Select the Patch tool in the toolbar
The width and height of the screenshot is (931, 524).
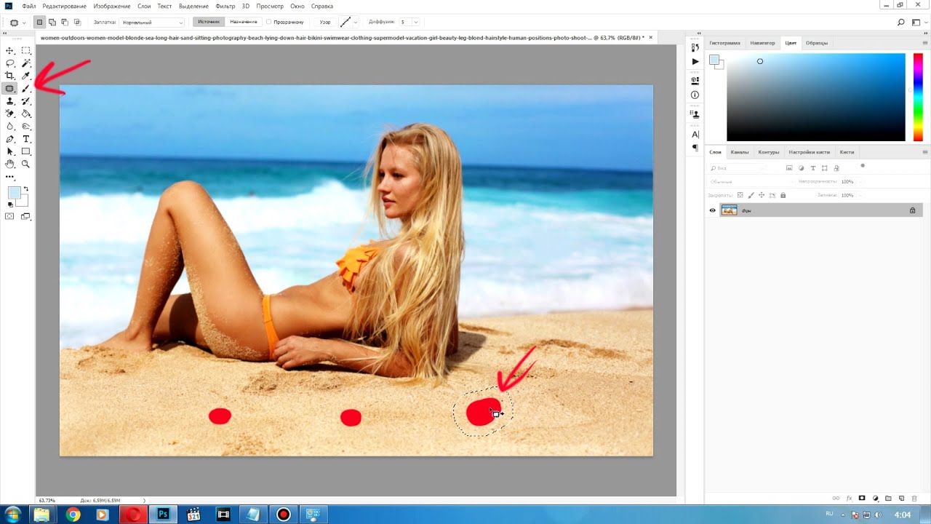pos(10,88)
